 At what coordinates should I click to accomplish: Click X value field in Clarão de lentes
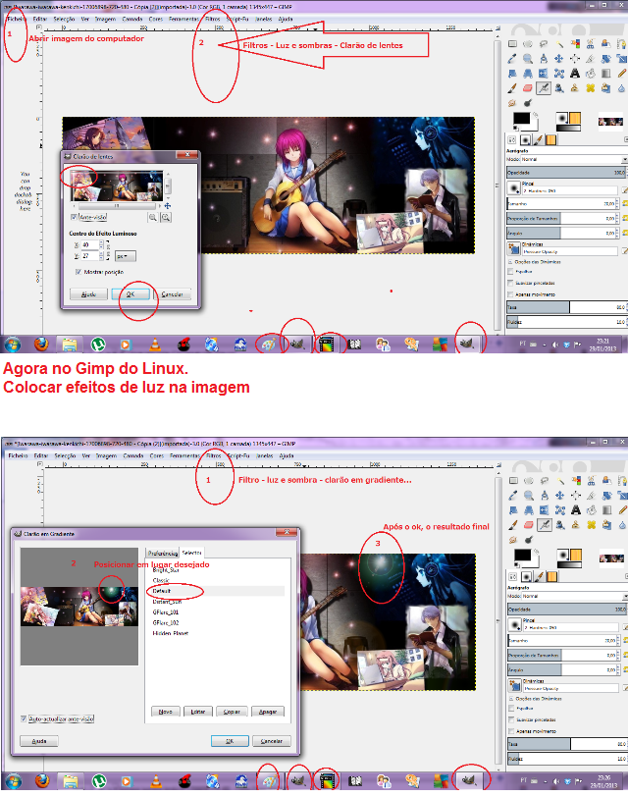92,244
